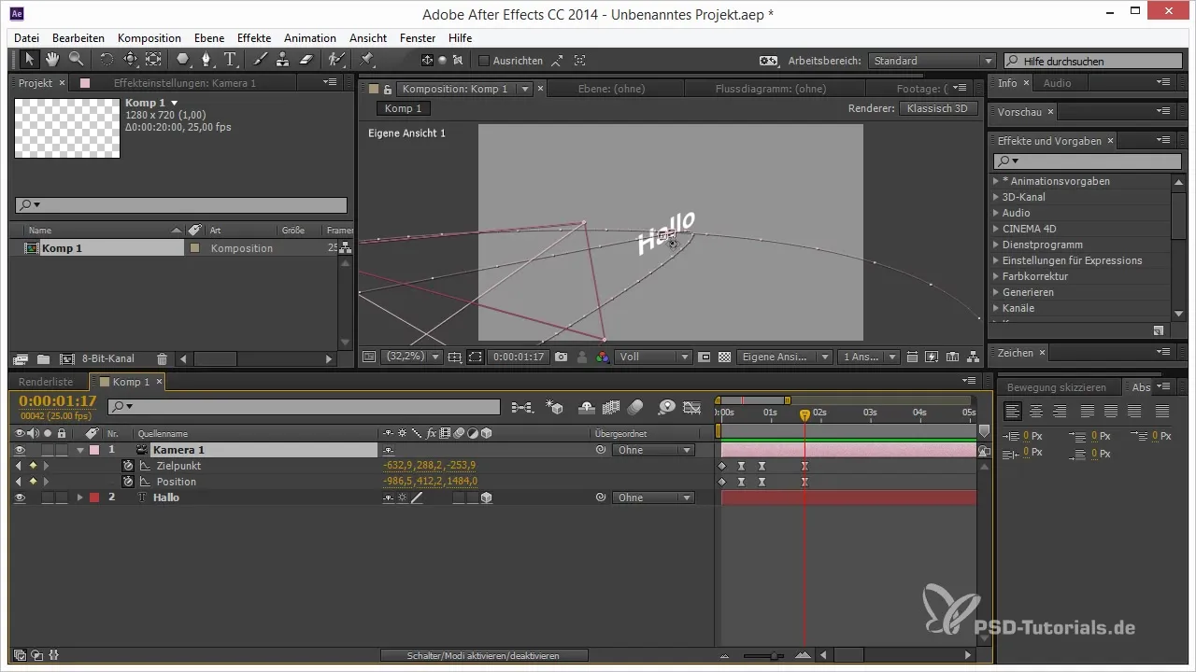Screen dimensions: 1196x672
Task: Click Schalter/Modi aktivieren/deaktivieren button
Action: click(x=484, y=656)
